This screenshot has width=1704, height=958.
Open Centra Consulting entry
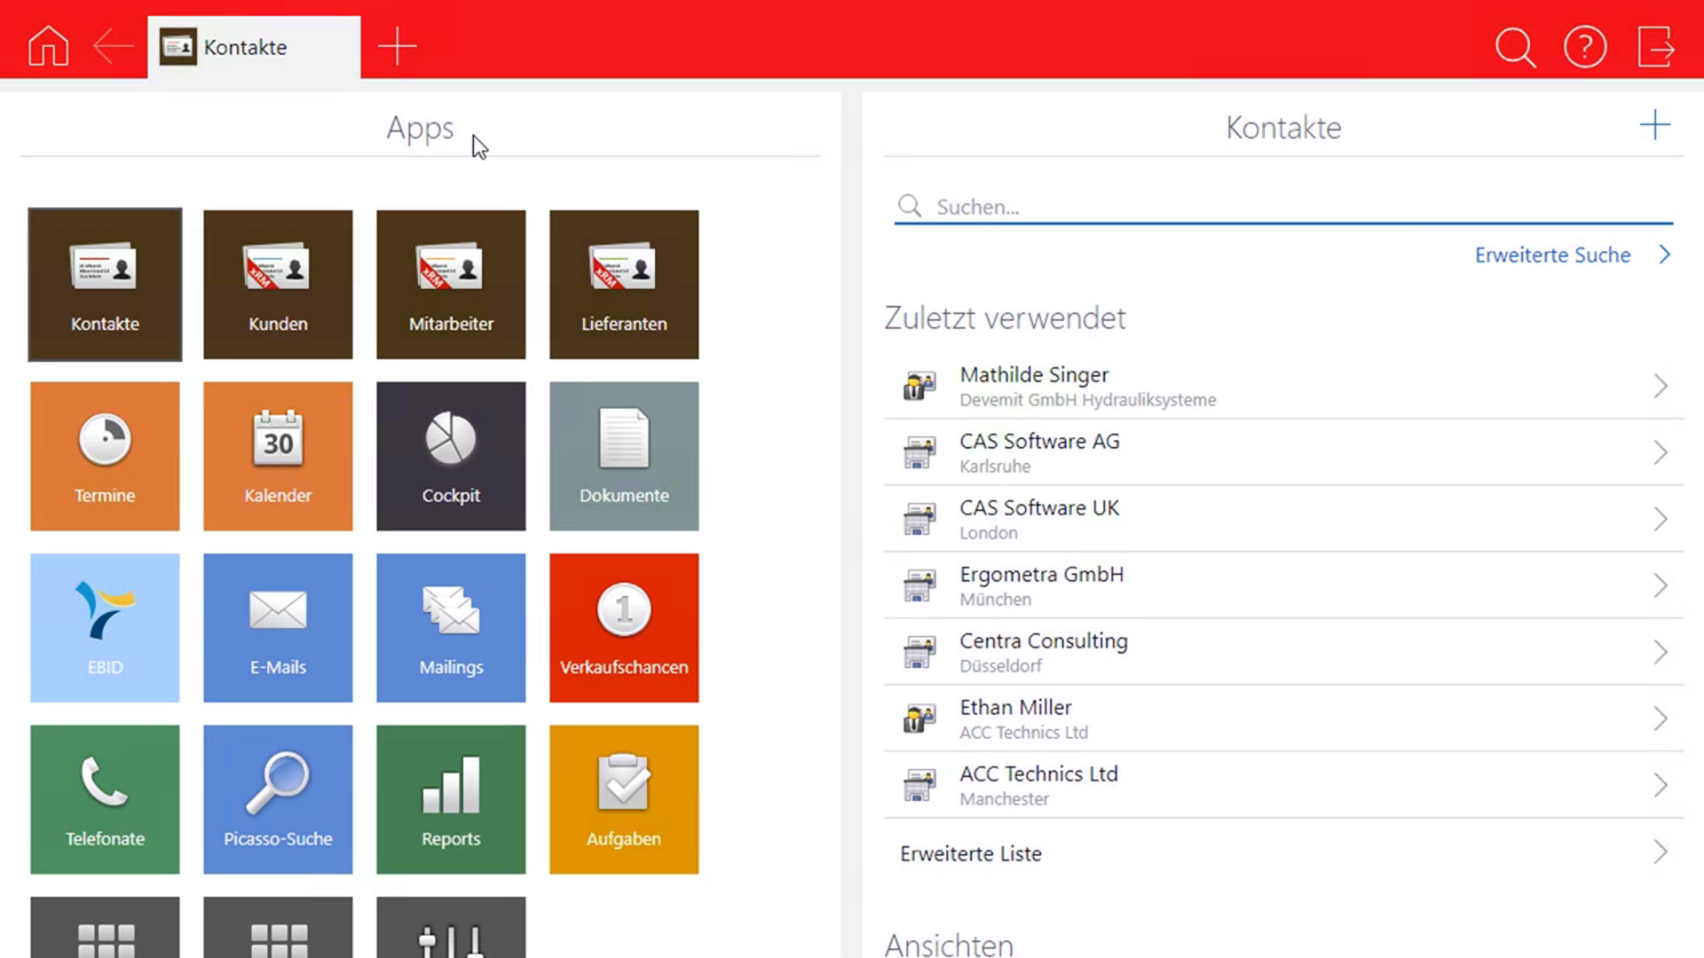coord(1283,652)
